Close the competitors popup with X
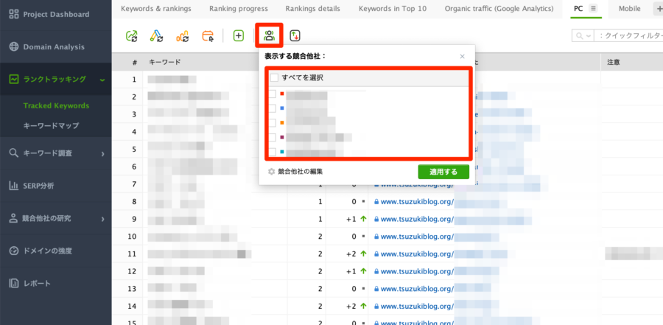This screenshot has width=663, height=325. (x=462, y=56)
